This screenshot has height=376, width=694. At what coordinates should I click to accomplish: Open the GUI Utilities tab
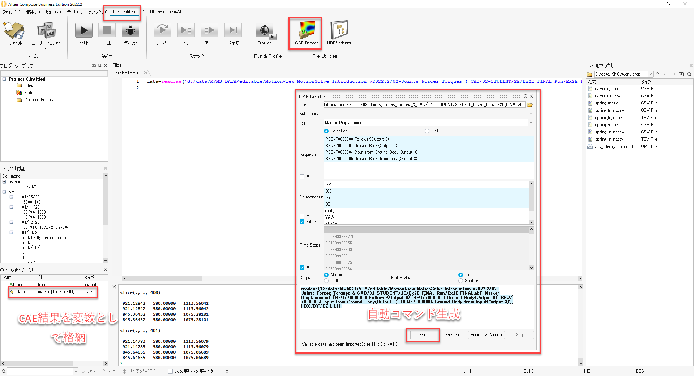(153, 12)
